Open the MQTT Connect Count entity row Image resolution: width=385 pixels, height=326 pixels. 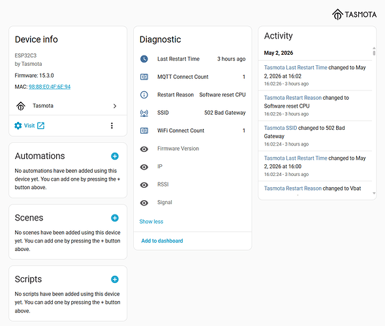[192, 77]
